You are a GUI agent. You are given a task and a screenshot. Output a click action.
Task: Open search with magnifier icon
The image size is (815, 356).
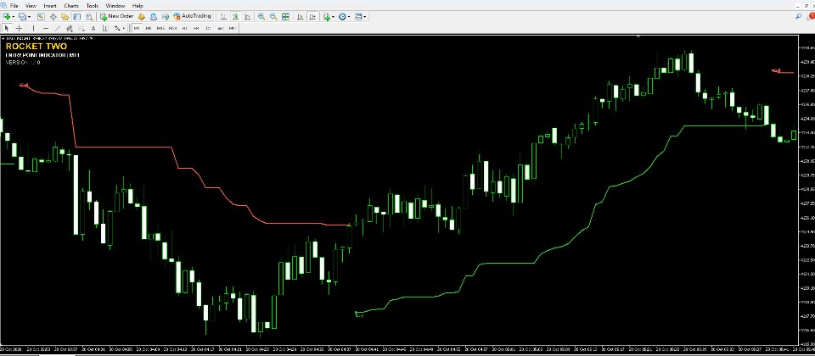point(798,17)
